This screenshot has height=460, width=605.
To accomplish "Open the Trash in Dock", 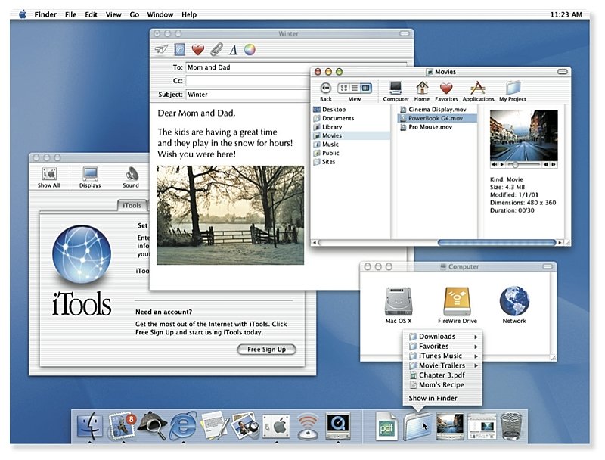I will point(511,426).
